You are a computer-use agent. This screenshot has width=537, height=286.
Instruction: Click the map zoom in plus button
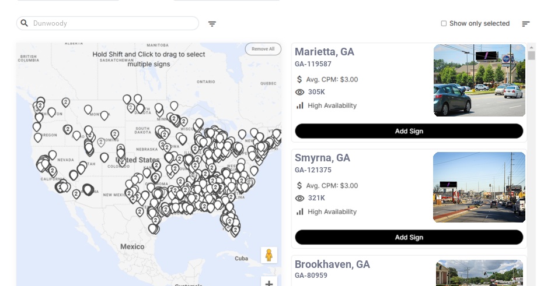tap(268, 283)
